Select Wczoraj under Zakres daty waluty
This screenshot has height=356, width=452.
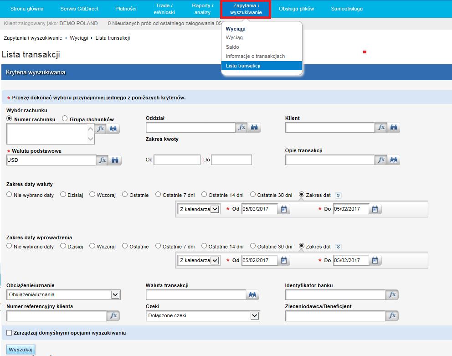(92, 195)
